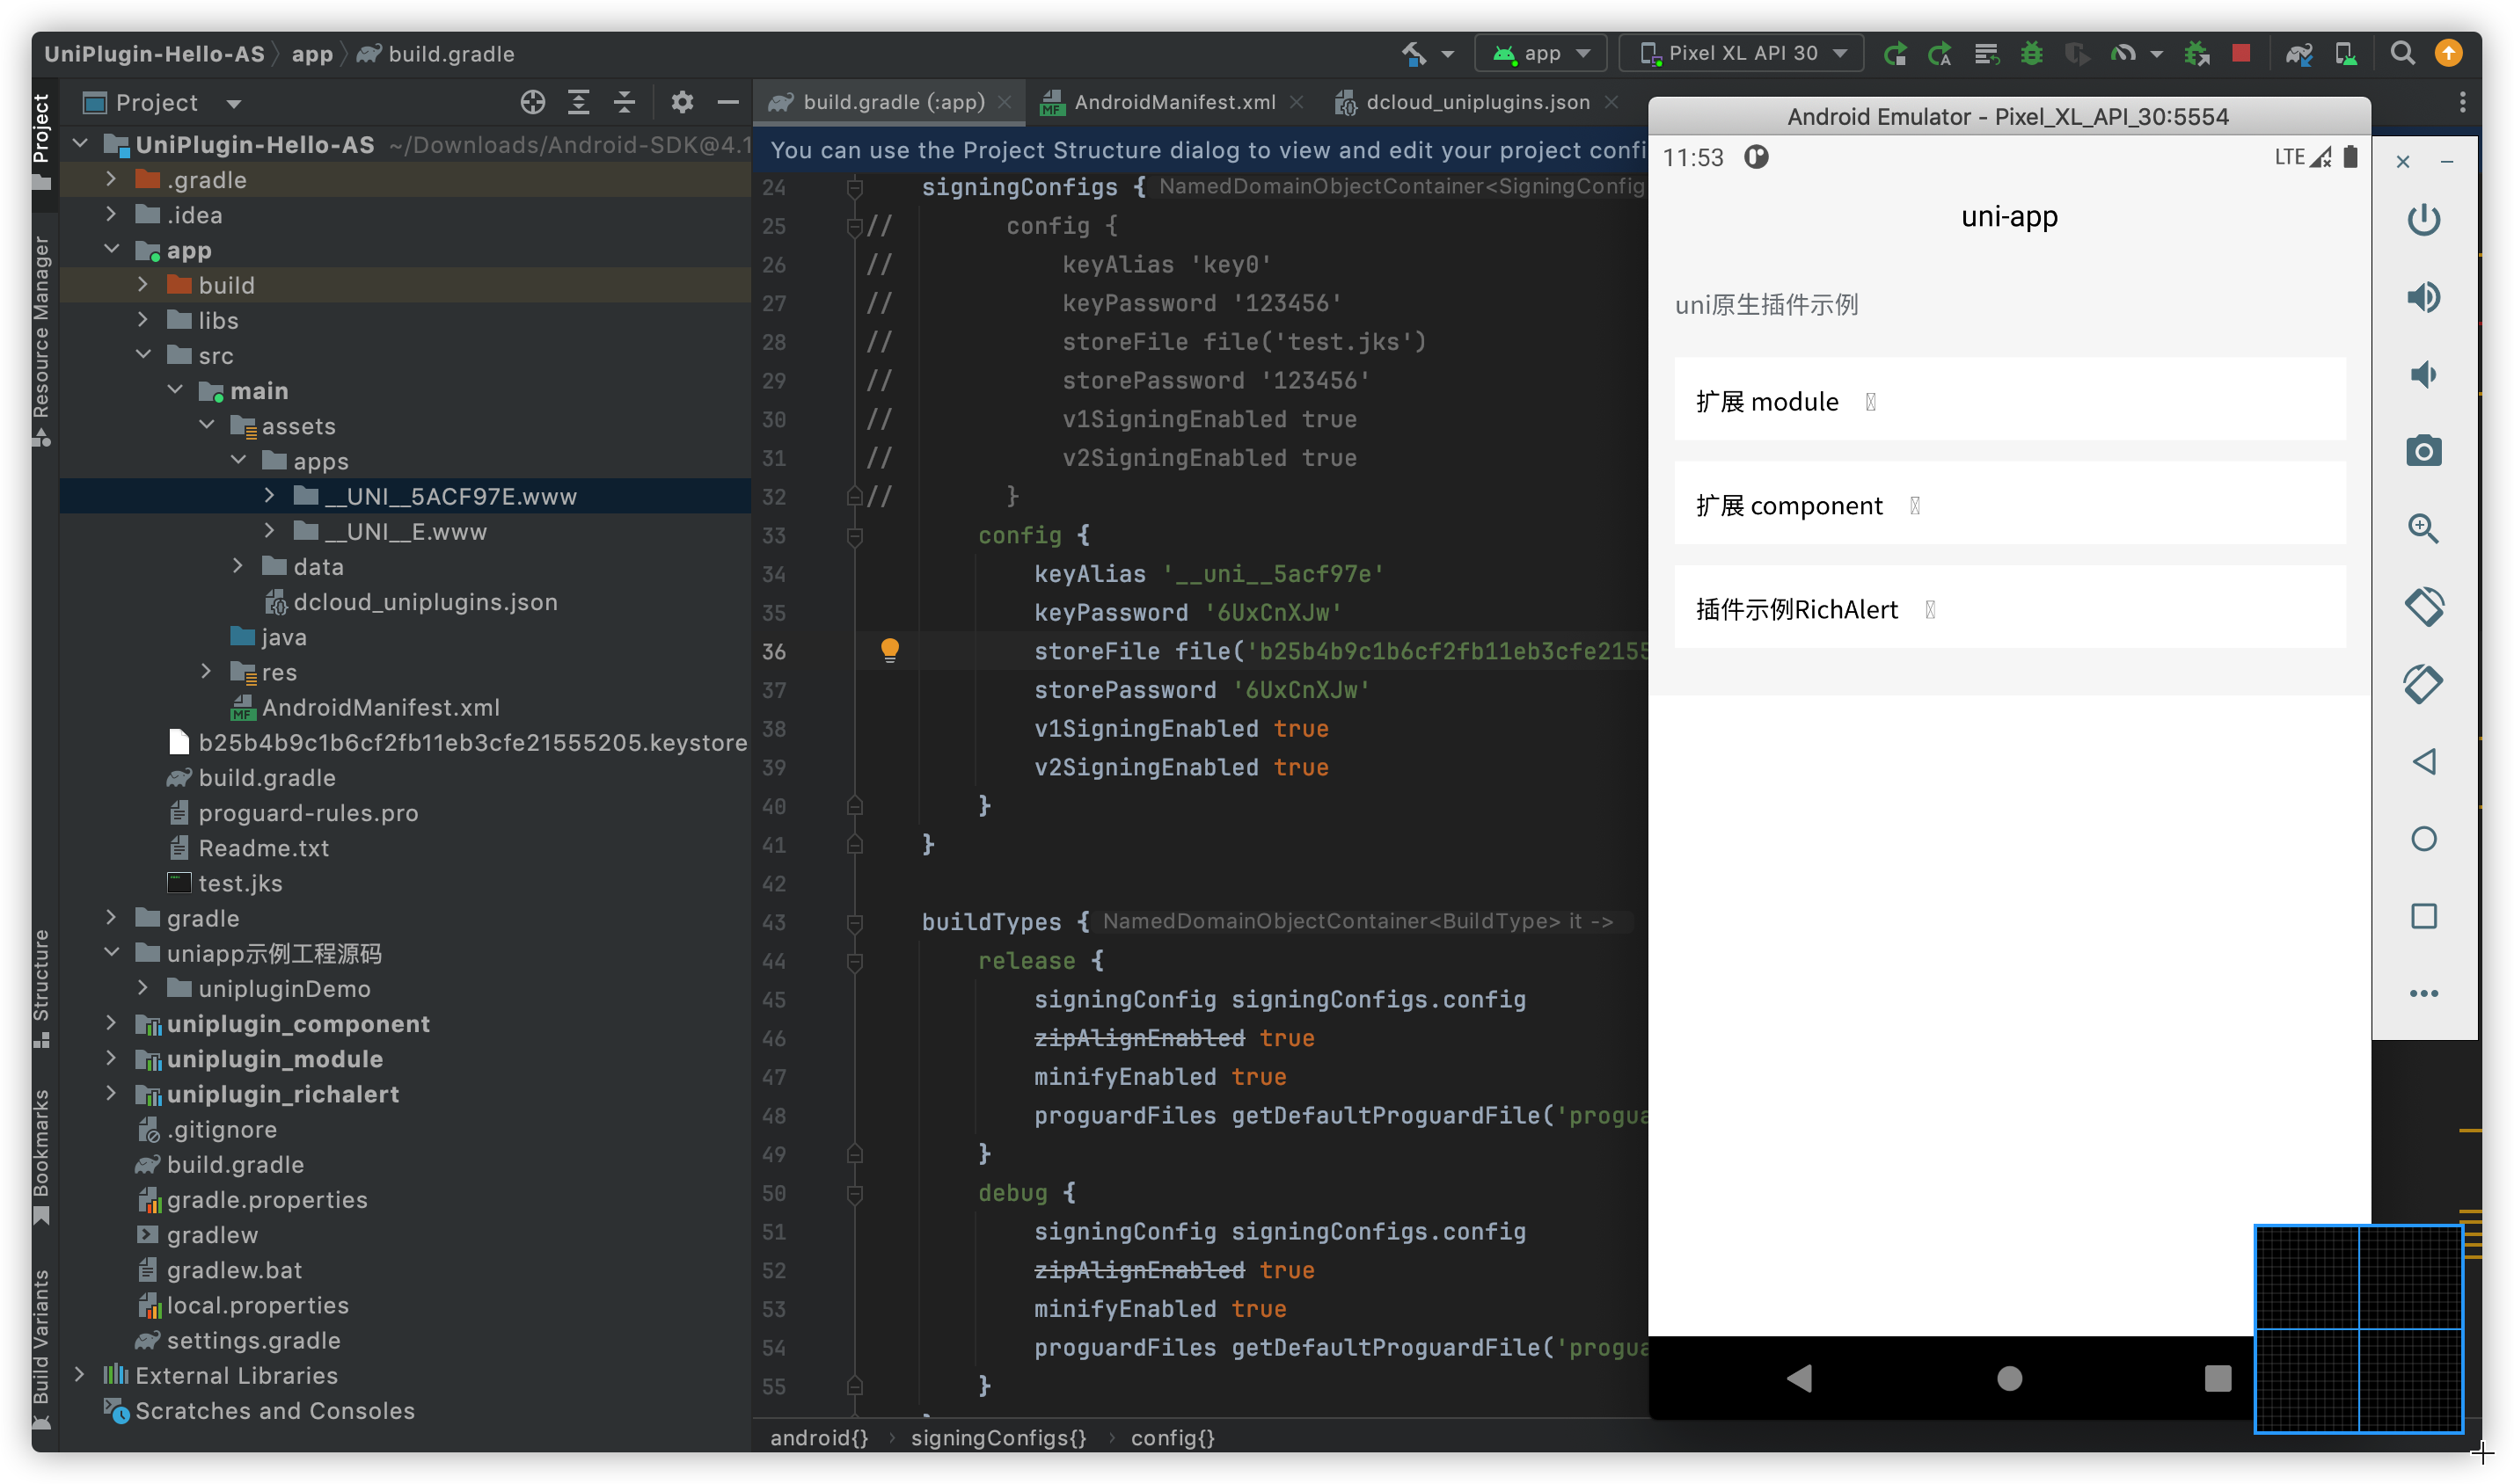This screenshot has height=1484, width=2514.
Task: Expand the build folder under app
Action: pos(143,285)
